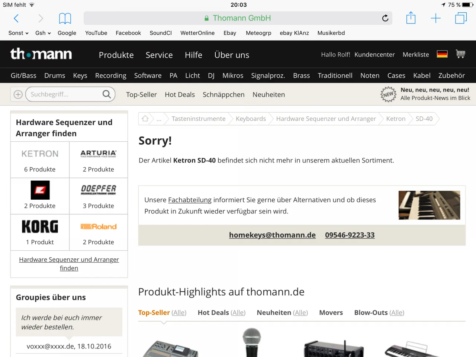Click the magnifier search icon
Image resolution: width=476 pixels, height=357 pixels.
107,94
